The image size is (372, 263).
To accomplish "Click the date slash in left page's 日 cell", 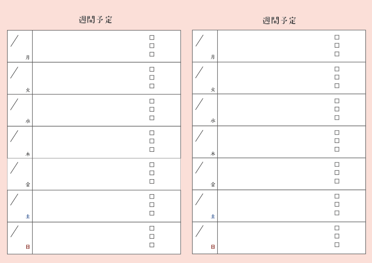I will (x=15, y=232).
